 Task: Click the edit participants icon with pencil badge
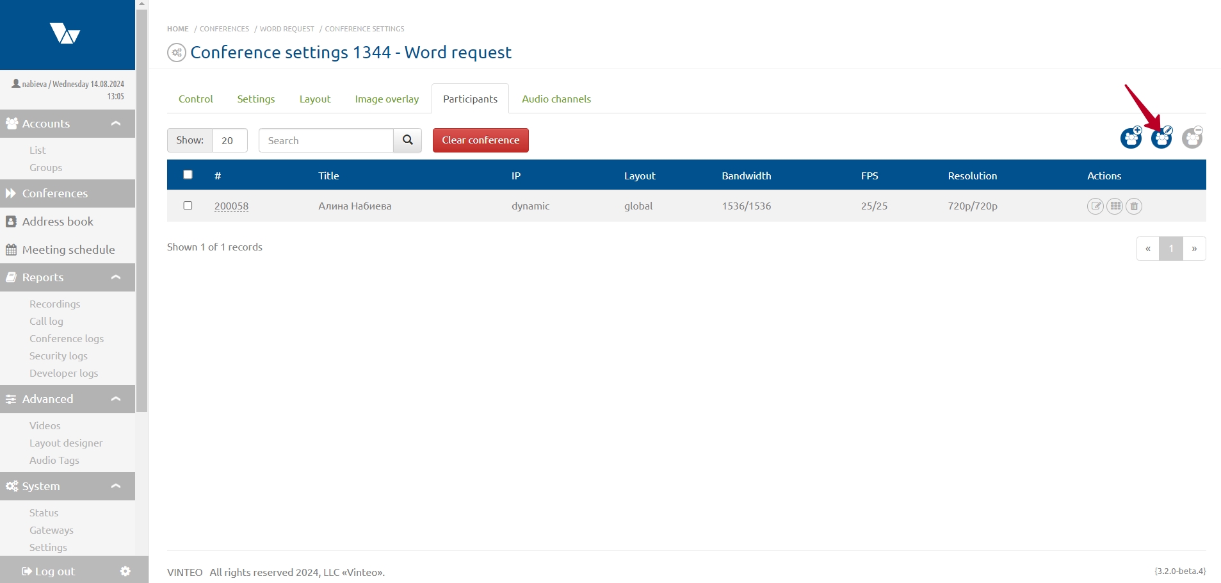[x=1162, y=137]
